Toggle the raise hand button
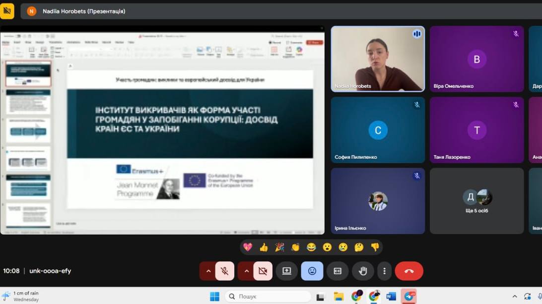This screenshot has height=304, width=542. (x=363, y=271)
